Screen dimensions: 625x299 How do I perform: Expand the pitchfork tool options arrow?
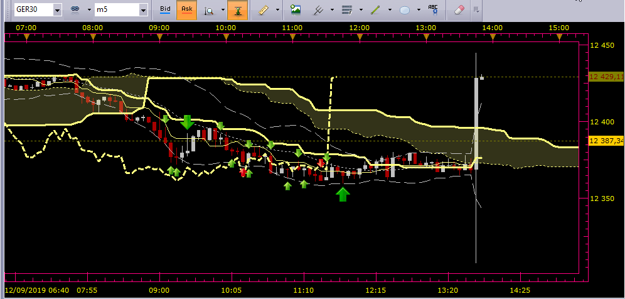[x=331, y=10]
